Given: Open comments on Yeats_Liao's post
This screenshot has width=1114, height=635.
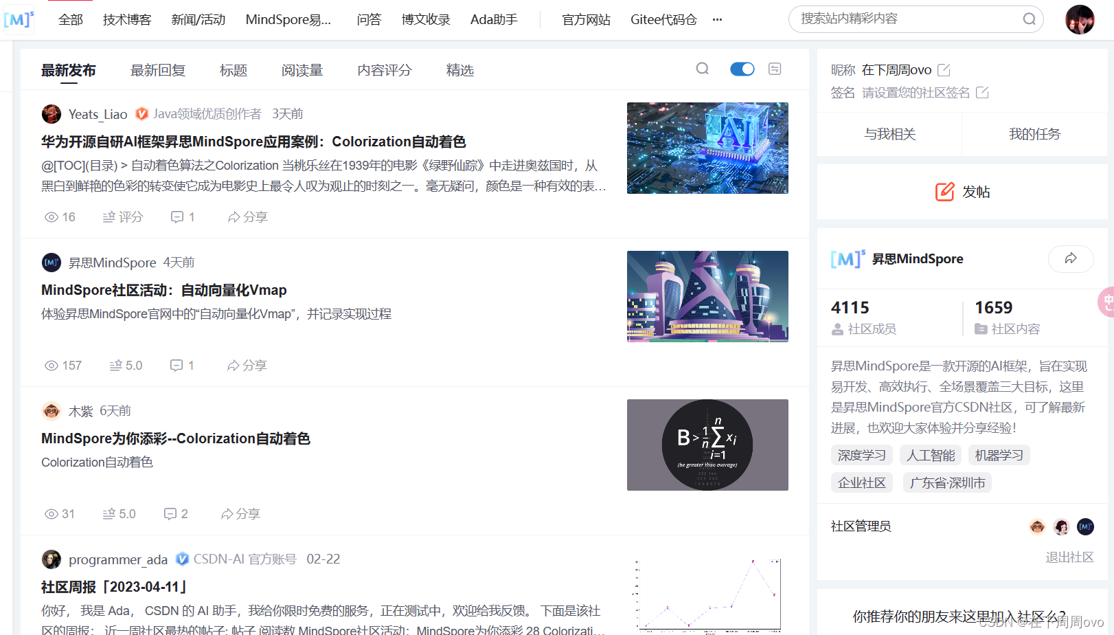Looking at the screenshot, I should point(183,217).
